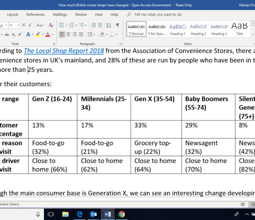Open font name dropdown arrow
Image resolution: width=255 pixels, height=220 pixels.
coord(6,25)
